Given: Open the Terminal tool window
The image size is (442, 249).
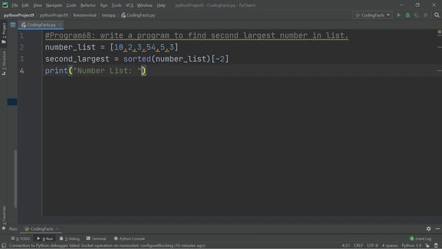Looking at the screenshot, I should point(96,239).
